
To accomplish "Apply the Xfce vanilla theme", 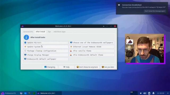I will [92, 51].
